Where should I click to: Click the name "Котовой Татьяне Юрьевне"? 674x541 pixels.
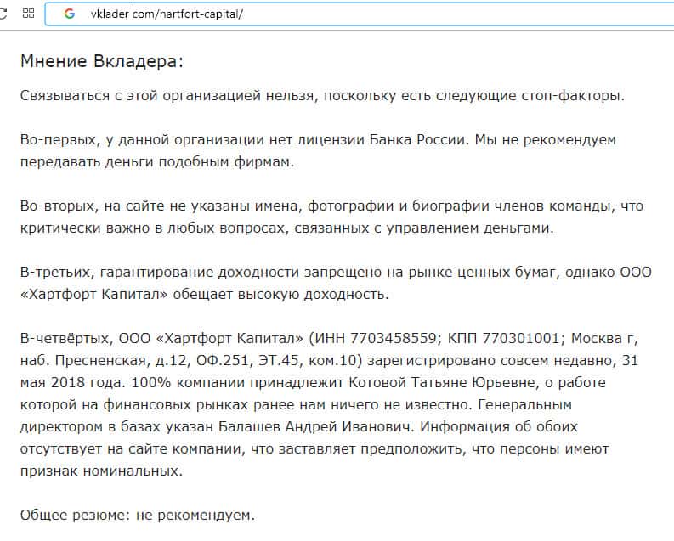point(441,382)
